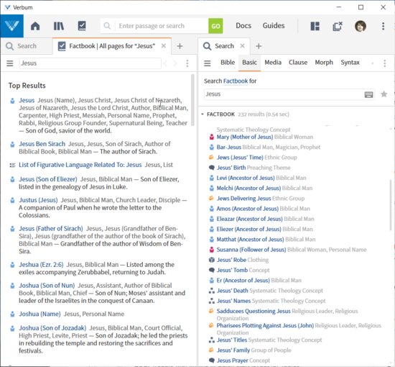The image size is (395, 367).
Task: Open the Guides menu
Action: [x=274, y=26]
